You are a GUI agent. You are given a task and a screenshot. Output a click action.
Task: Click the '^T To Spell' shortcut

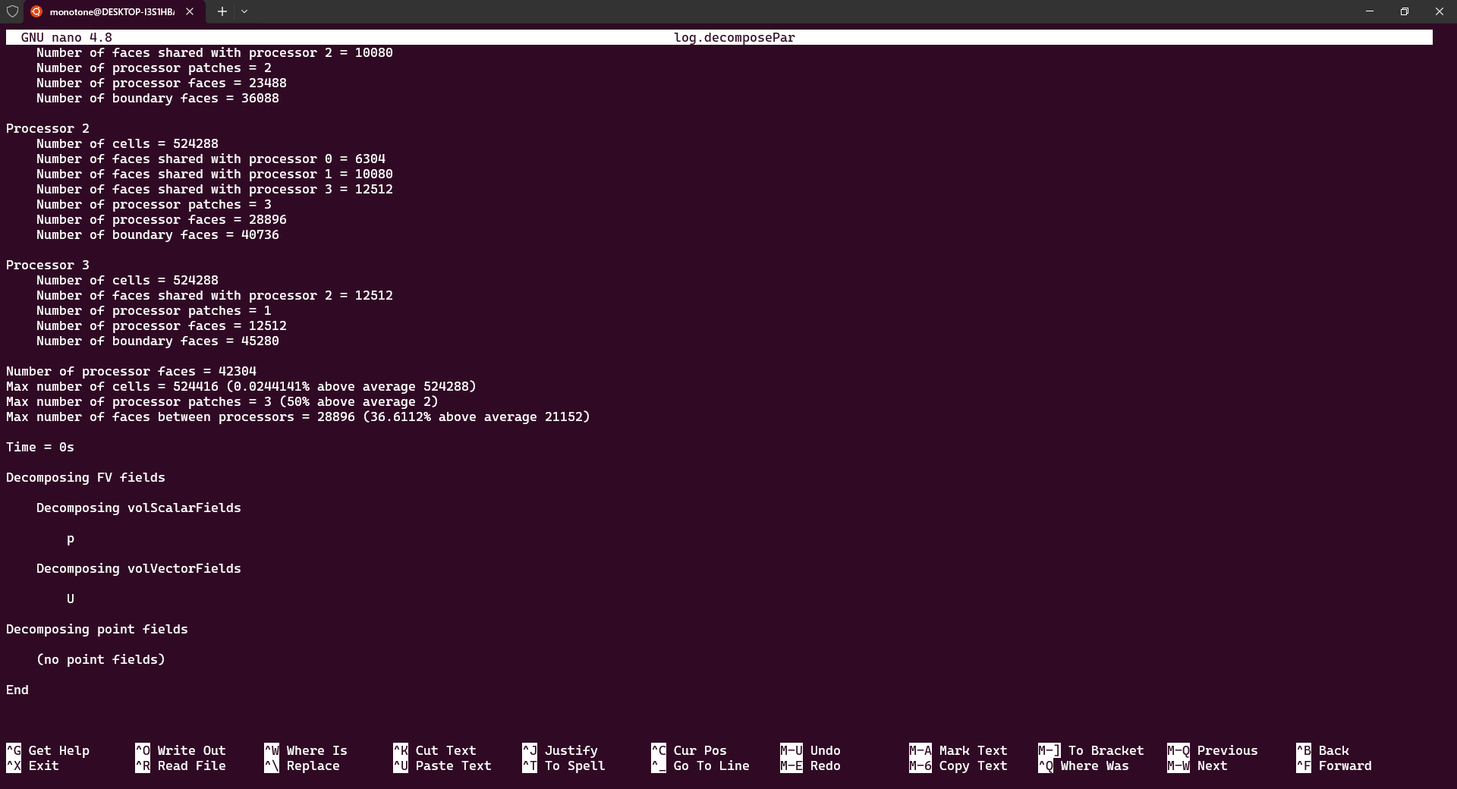pos(564,765)
